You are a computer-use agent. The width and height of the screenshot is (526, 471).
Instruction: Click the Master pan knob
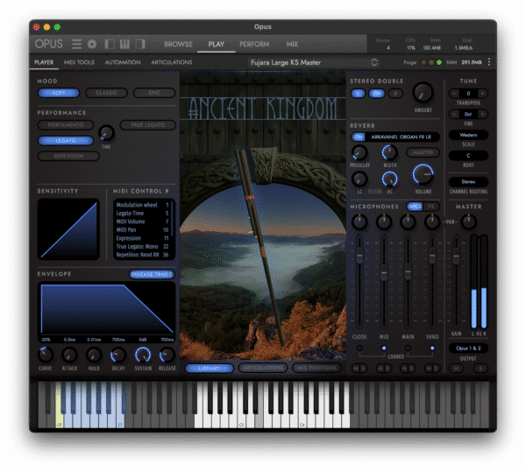(468, 221)
